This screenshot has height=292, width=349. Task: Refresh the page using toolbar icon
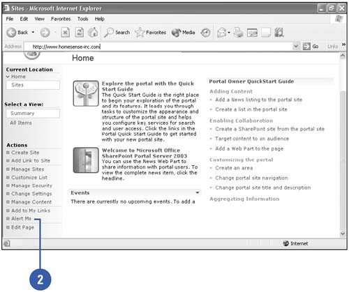click(80, 33)
